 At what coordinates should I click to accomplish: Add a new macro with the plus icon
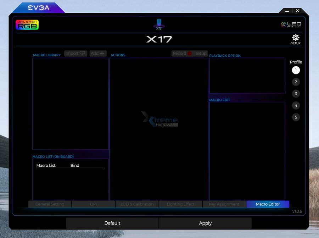[x=98, y=53]
